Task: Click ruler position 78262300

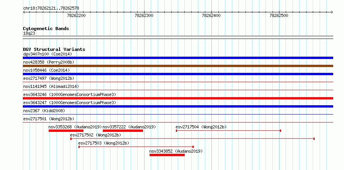Action: tap(144, 15)
